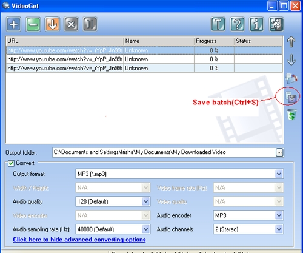Viewport: 303px width, 253px height.
Task: Click the recycle bin clear list icon
Action: click(291, 115)
